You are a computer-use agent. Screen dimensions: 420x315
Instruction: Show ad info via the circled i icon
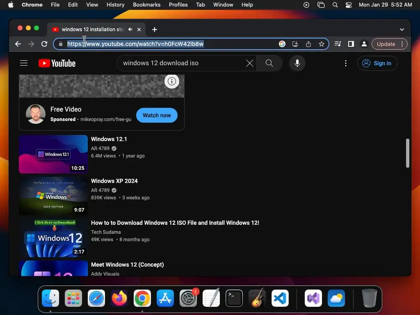172,81
